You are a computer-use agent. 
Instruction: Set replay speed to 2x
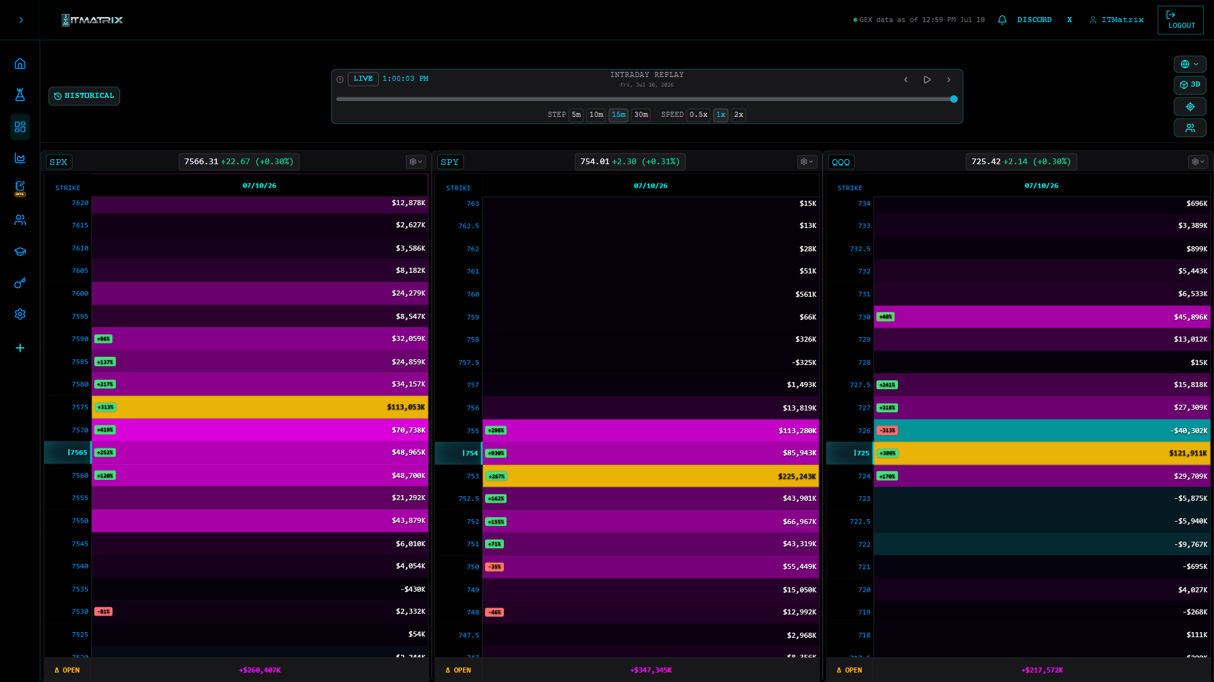[739, 115]
